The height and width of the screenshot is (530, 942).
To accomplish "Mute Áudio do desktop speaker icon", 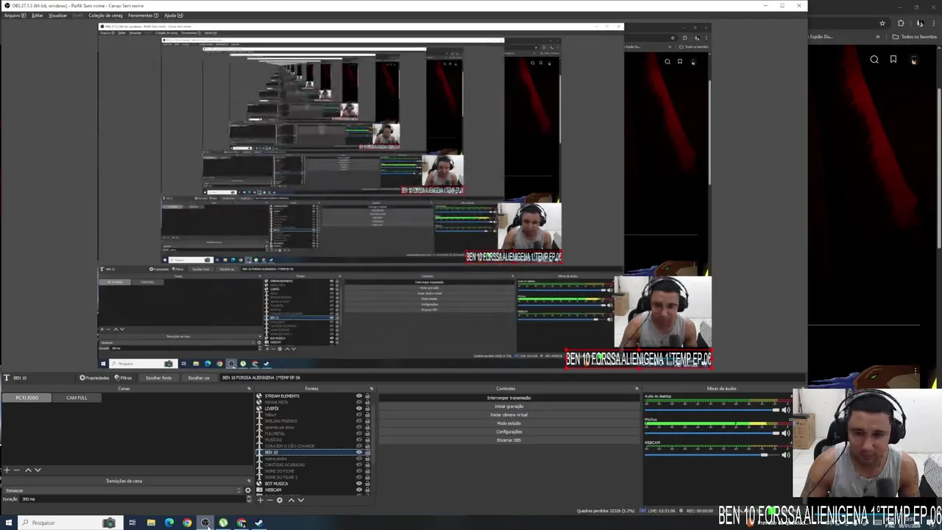I will (x=786, y=410).
